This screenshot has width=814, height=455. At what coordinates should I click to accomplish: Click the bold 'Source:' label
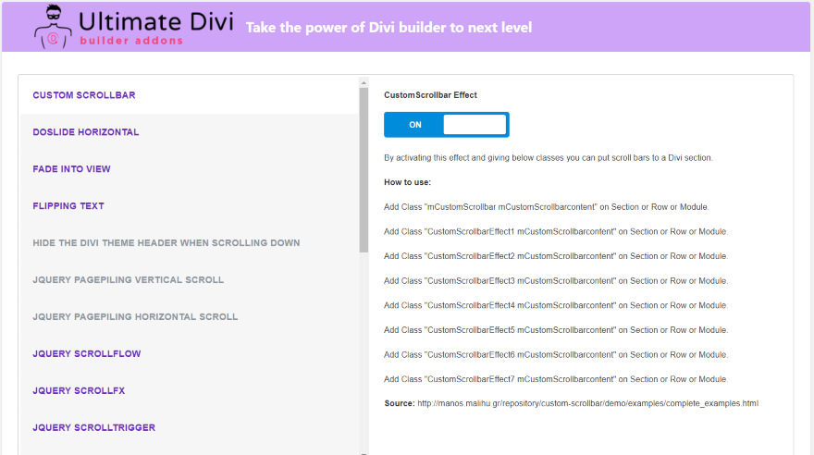(400, 403)
